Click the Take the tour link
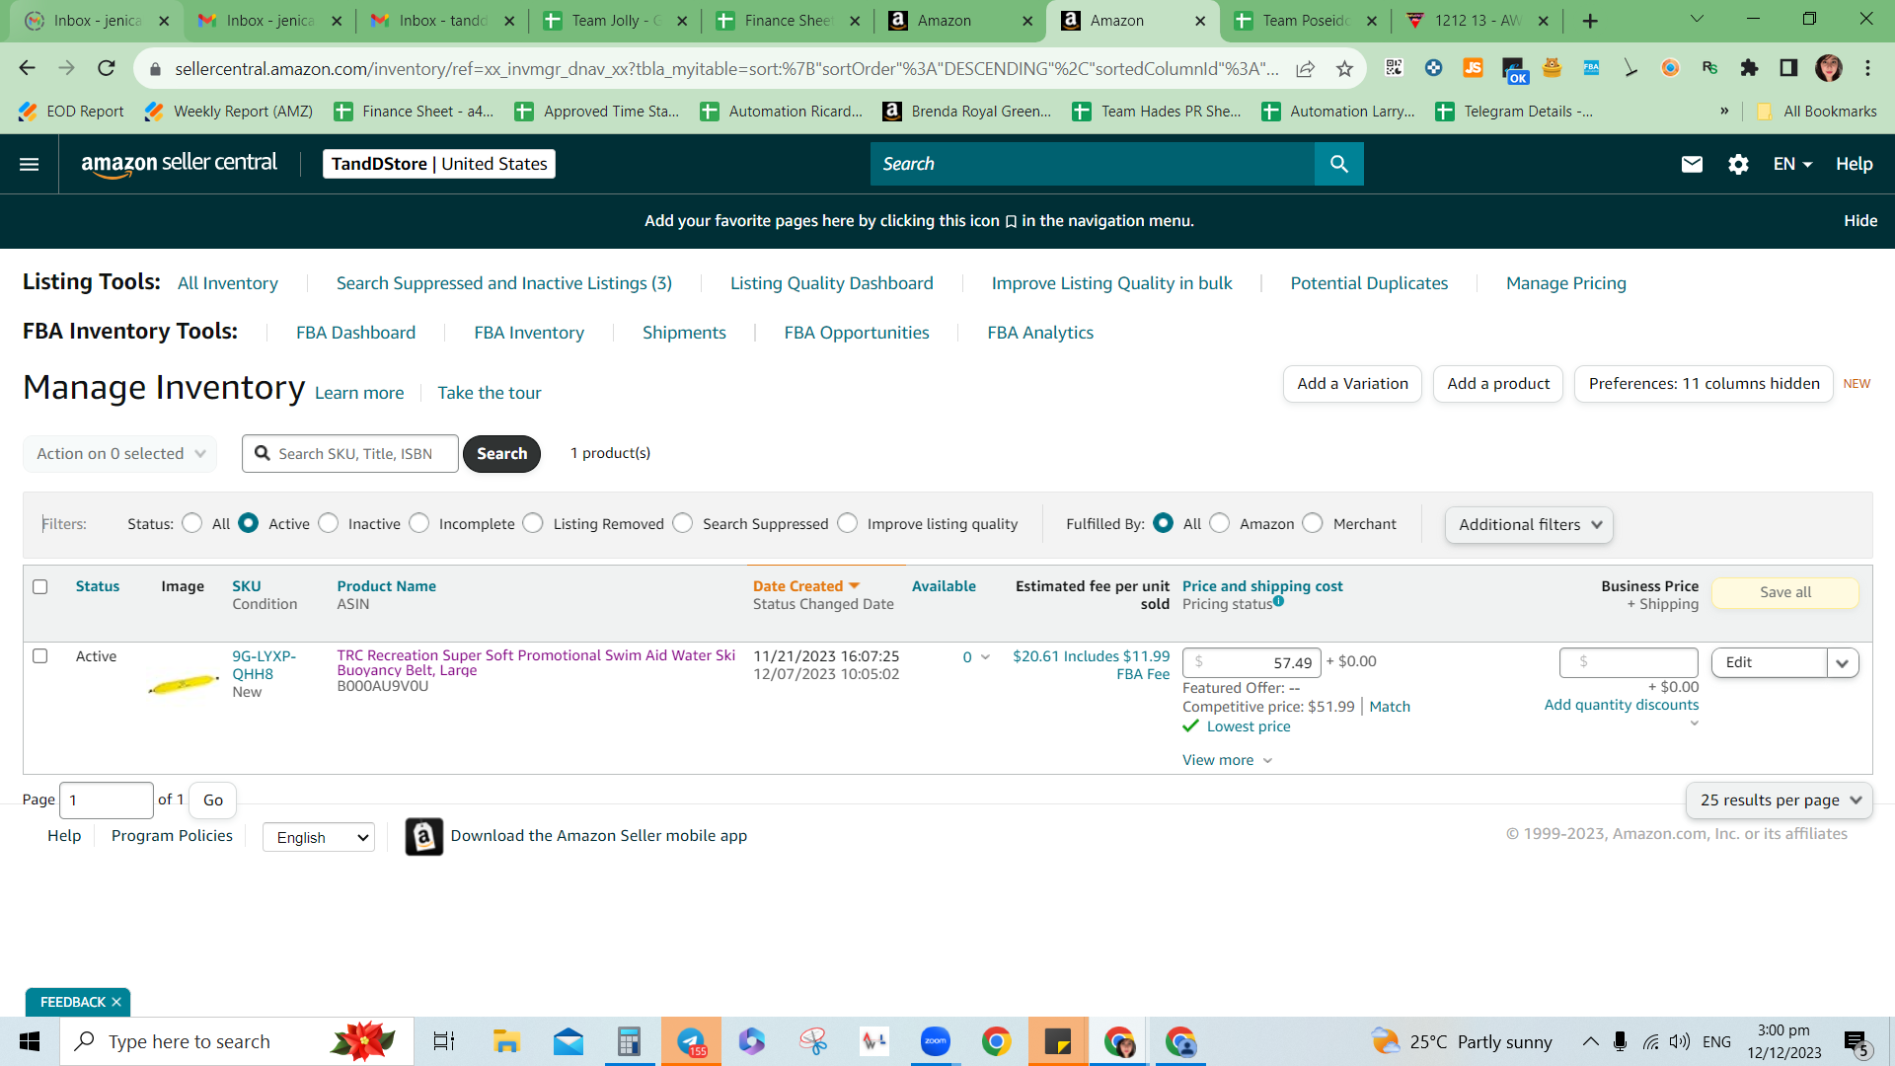 490,393
